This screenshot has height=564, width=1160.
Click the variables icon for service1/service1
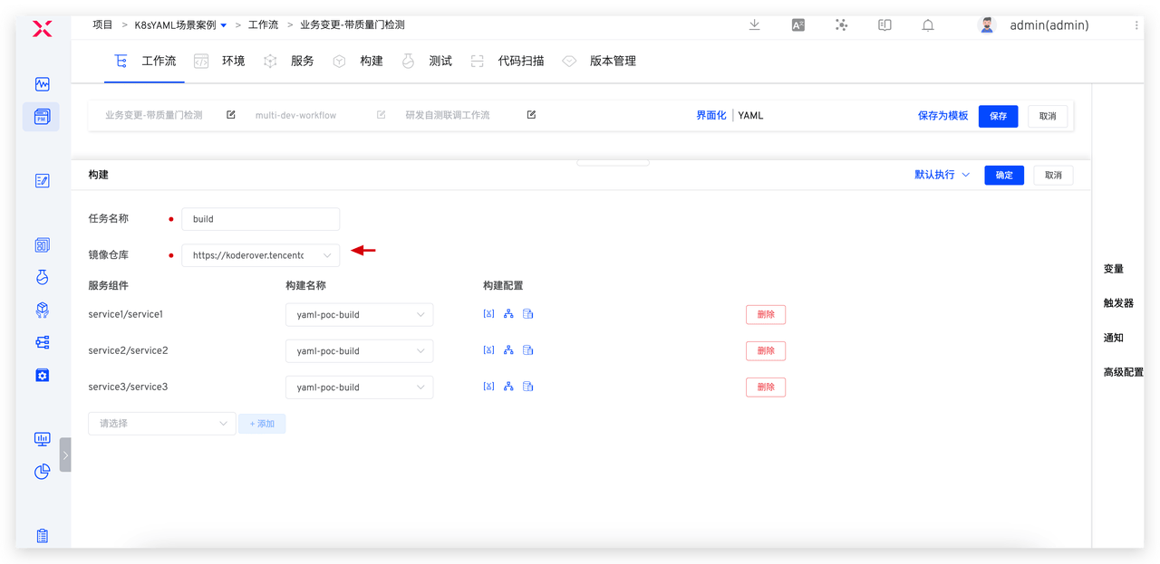tap(488, 314)
